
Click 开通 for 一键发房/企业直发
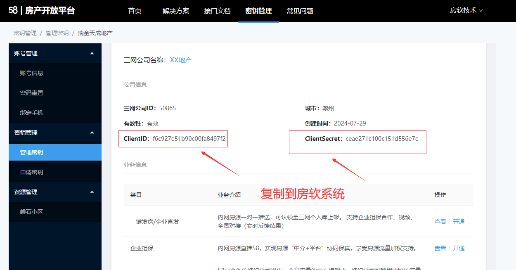click(x=459, y=222)
